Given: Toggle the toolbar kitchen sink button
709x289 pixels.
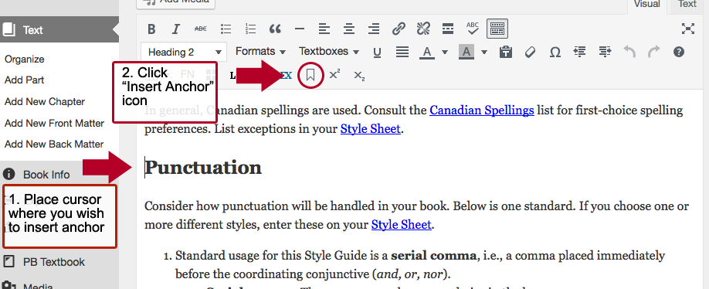Looking at the screenshot, I should pos(497,29).
